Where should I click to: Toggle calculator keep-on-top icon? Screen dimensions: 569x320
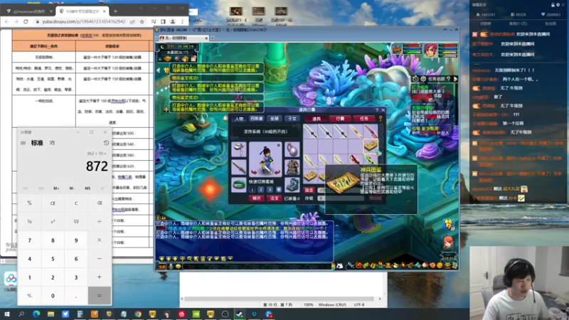pos(52,143)
